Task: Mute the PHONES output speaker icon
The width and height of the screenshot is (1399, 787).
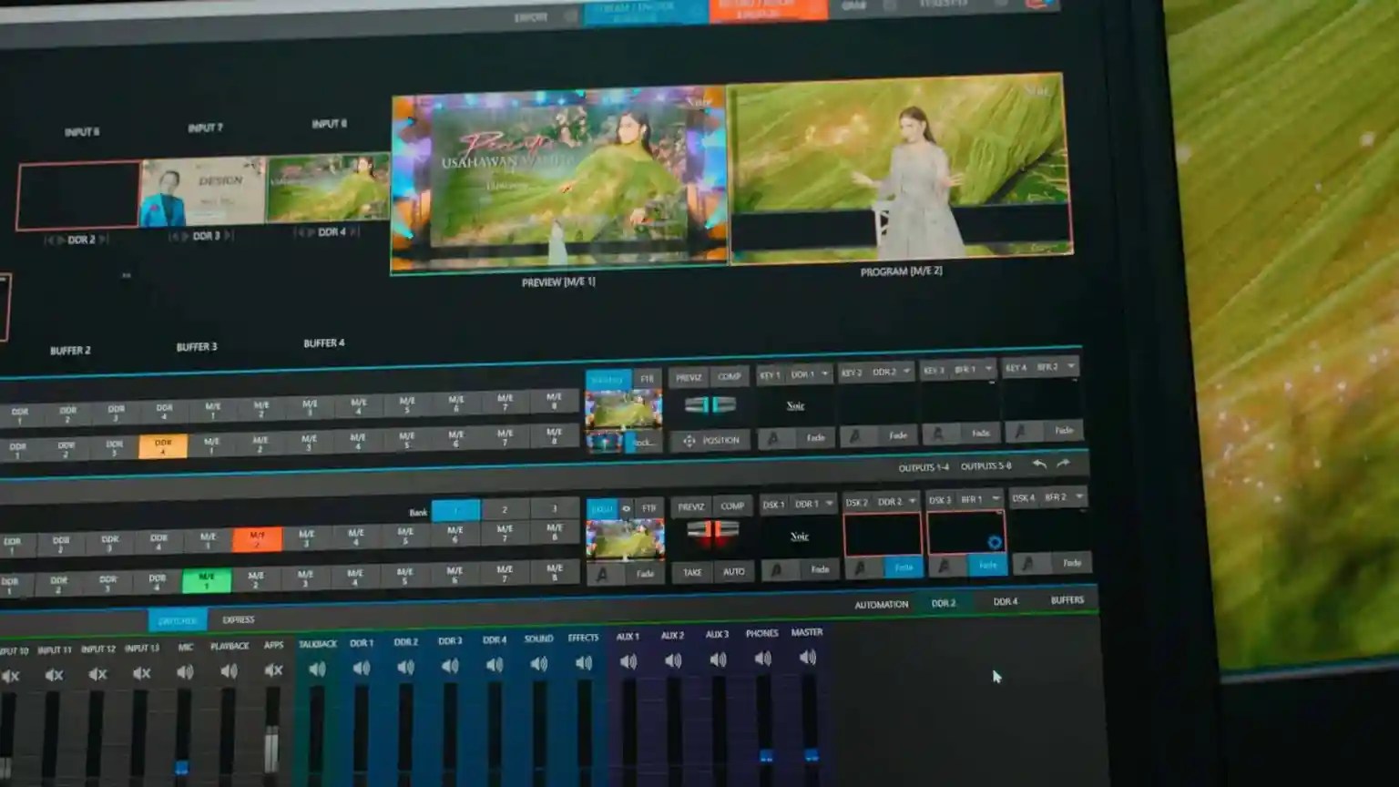Action: pyautogui.click(x=762, y=659)
